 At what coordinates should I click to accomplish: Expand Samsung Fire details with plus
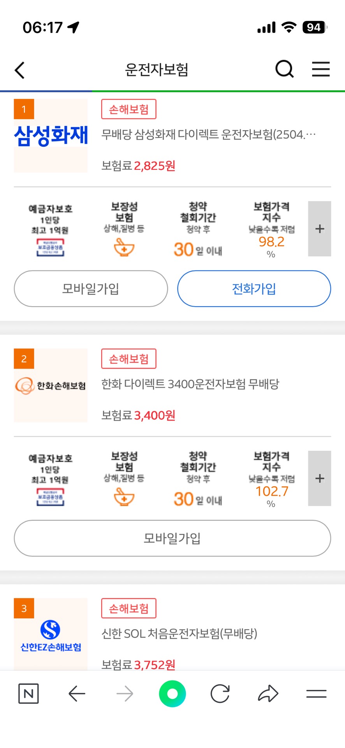coord(319,229)
